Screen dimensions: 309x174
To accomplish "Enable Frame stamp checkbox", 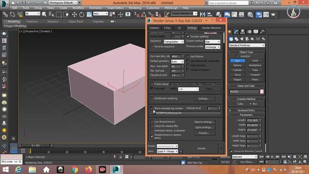I will 152,84.
